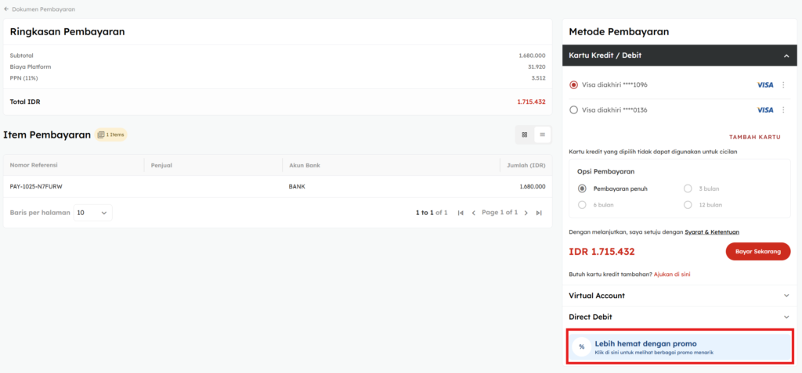This screenshot has width=802, height=373.
Task: Go to next page of table
Action: coord(526,213)
